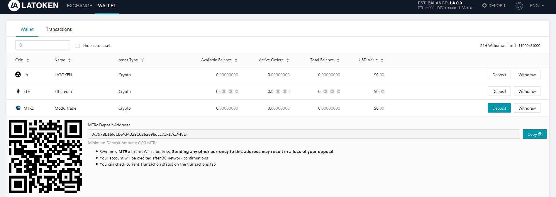This screenshot has height=197, width=556.
Task: Withdraw ETH Ethereum
Action: click(x=527, y=91)
